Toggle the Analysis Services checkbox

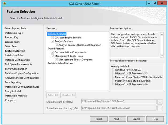coord(52,41)
